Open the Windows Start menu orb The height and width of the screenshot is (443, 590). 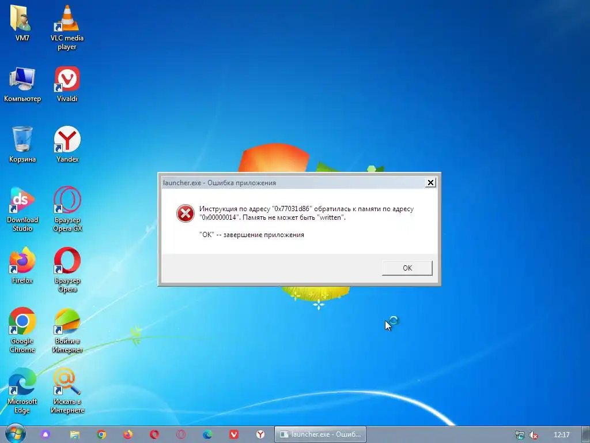[x=15, y=434]
